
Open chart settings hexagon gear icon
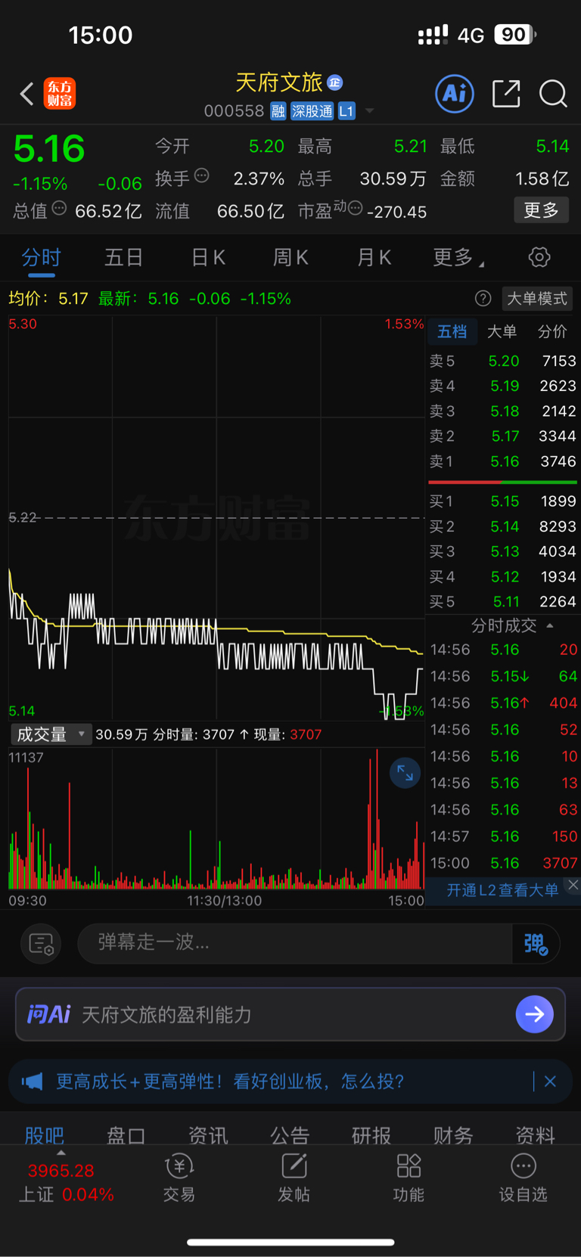pyautogui.click(x=539, y=257)
